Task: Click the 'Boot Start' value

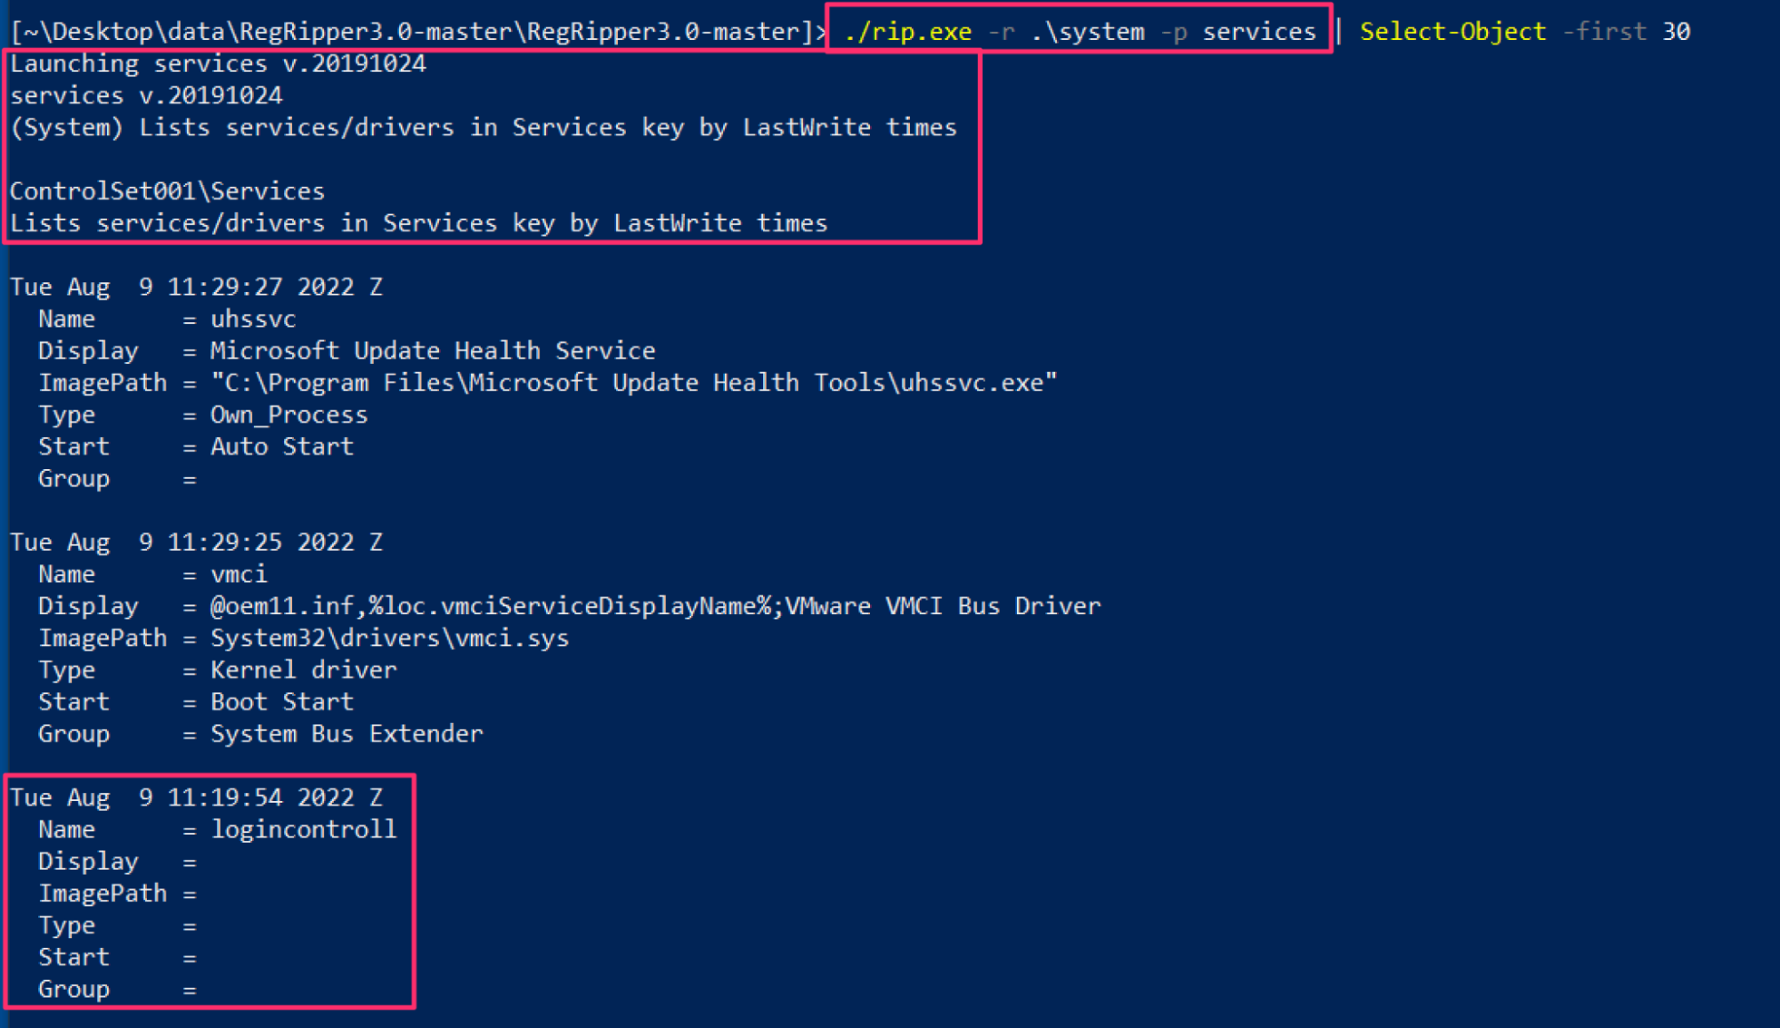Action: [x=281, y=702]
